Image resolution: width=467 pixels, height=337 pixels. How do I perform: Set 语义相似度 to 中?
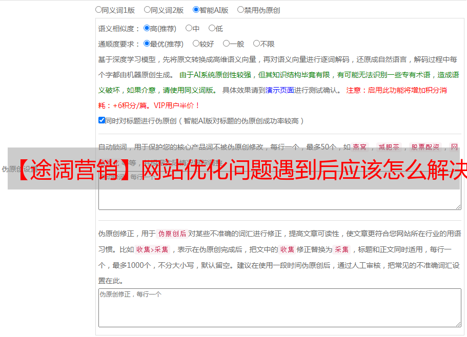pos(189,28)
